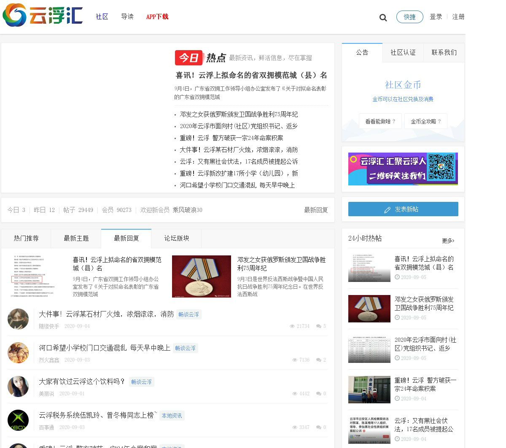Viewport: 506px width, 448px height.
Task: Open the 导读 navigation menu item
Action: 127,17
